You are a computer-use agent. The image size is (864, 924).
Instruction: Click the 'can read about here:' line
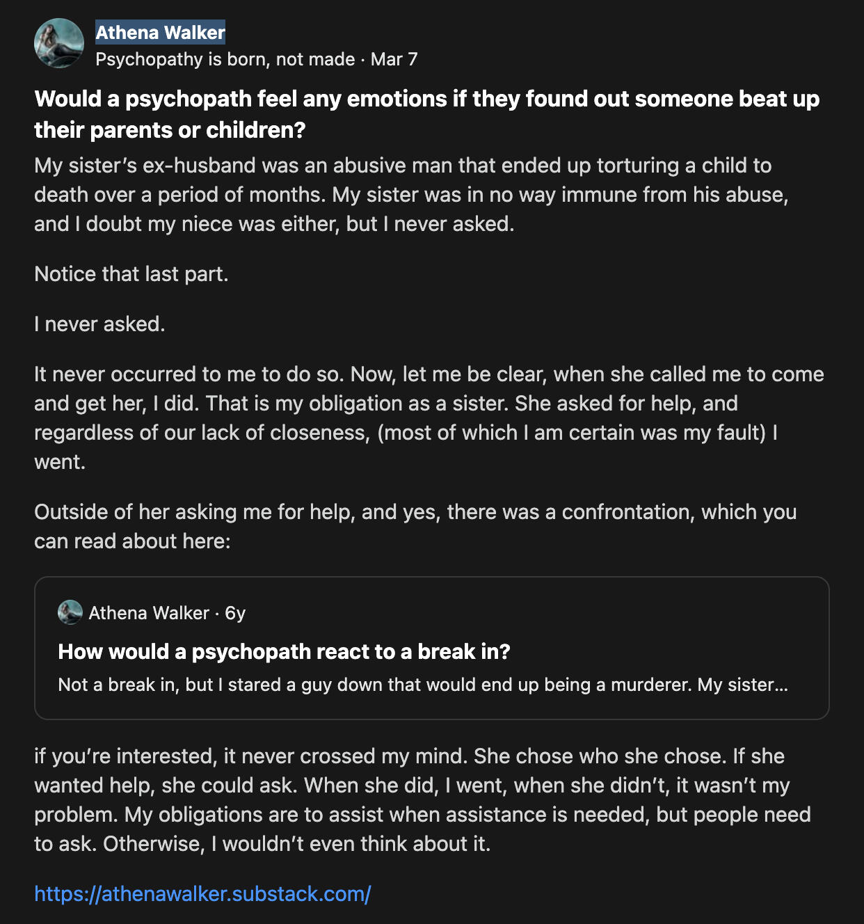[x=132, y=541]
